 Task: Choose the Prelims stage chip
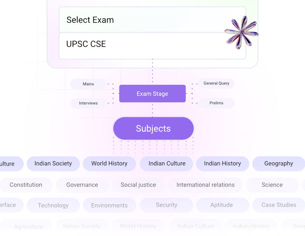point(216,103)
